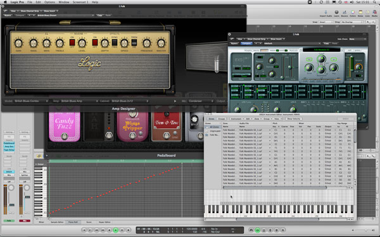Click Groups button in instrument editor
This screenshot has height=237, width=380.
coord(222,119)
